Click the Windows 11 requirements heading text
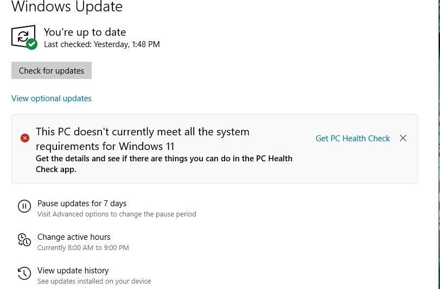 (142, 139)
